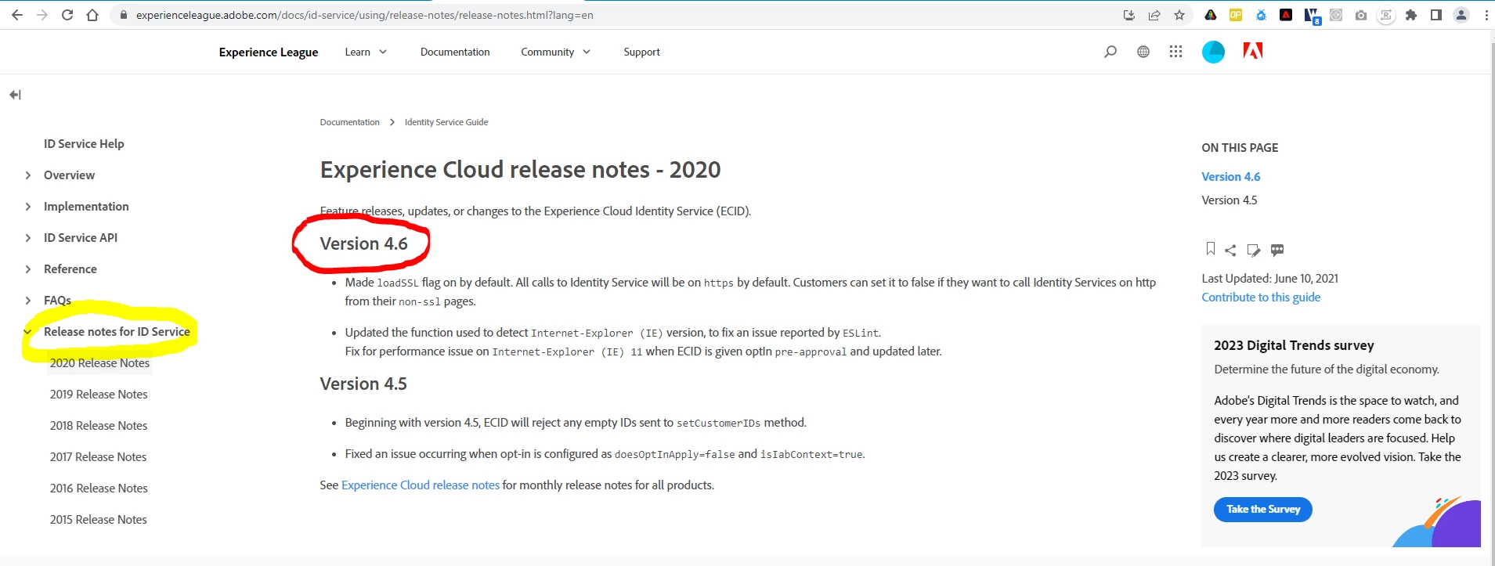
Task: Click the red Adobe logo
Action: pos(1253,52)
